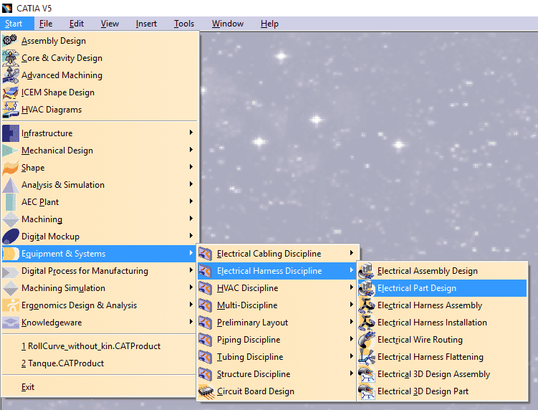Expand the Machining Simulation submenu arrow

coord(191,287)
